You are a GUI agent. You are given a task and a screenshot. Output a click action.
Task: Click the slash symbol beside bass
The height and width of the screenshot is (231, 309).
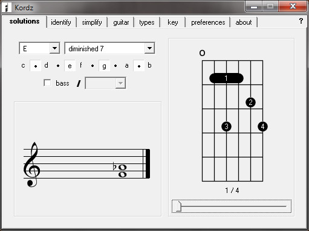point(79,83)
